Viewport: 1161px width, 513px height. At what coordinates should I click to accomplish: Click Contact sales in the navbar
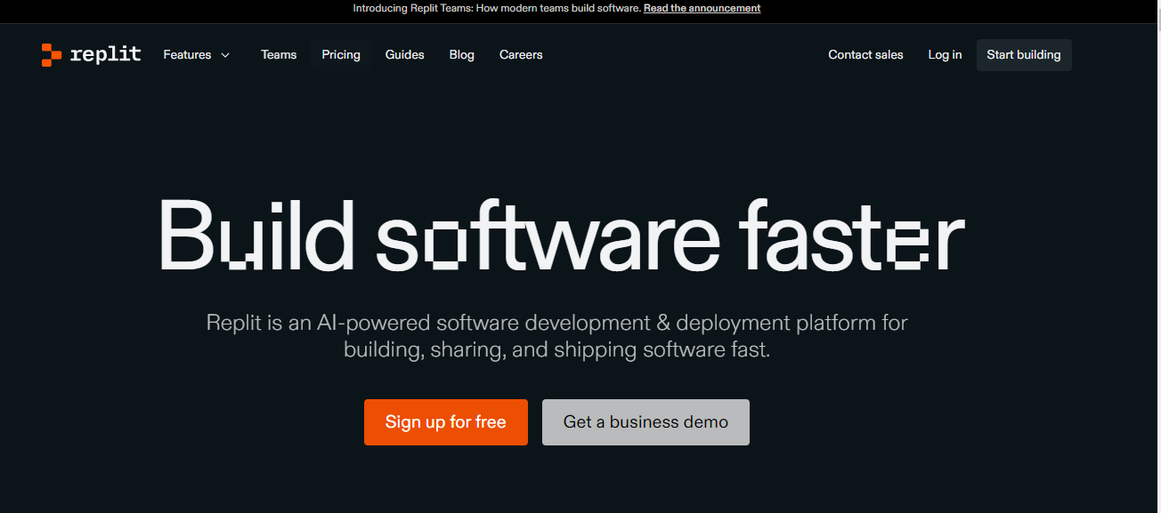[x=865, y=54]
